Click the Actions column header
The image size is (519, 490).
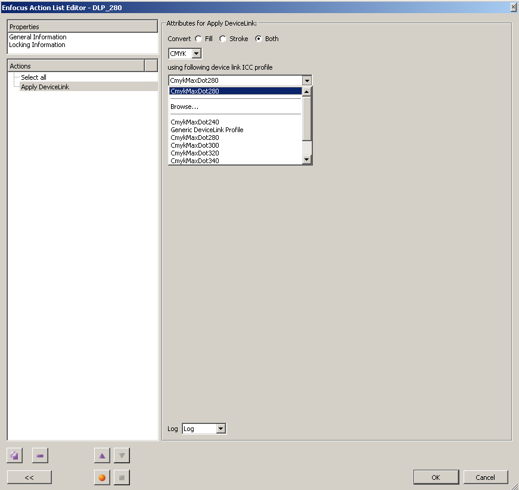pos(76,66)
